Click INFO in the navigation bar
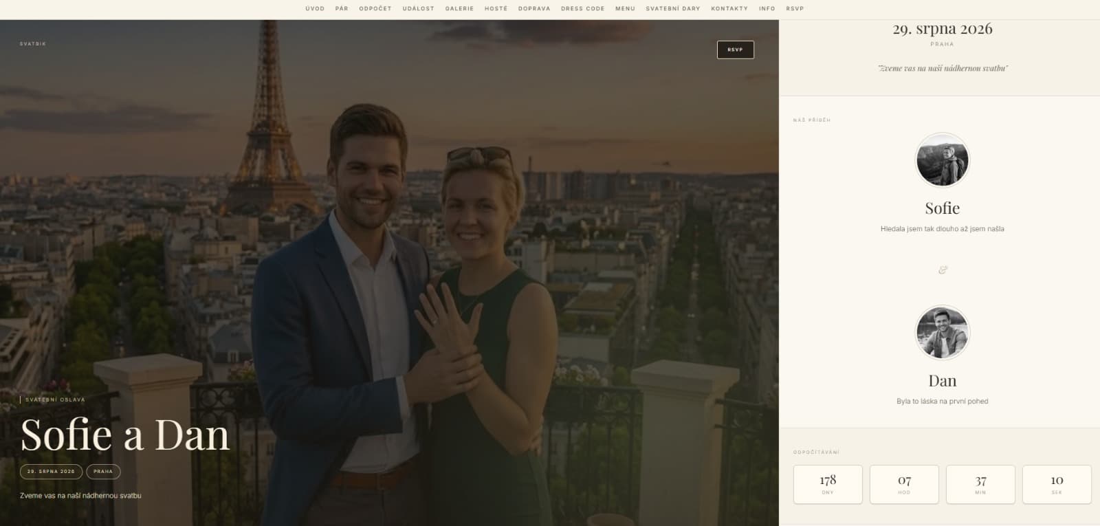This screenshot has height=526, width=1100. [767, 8]
